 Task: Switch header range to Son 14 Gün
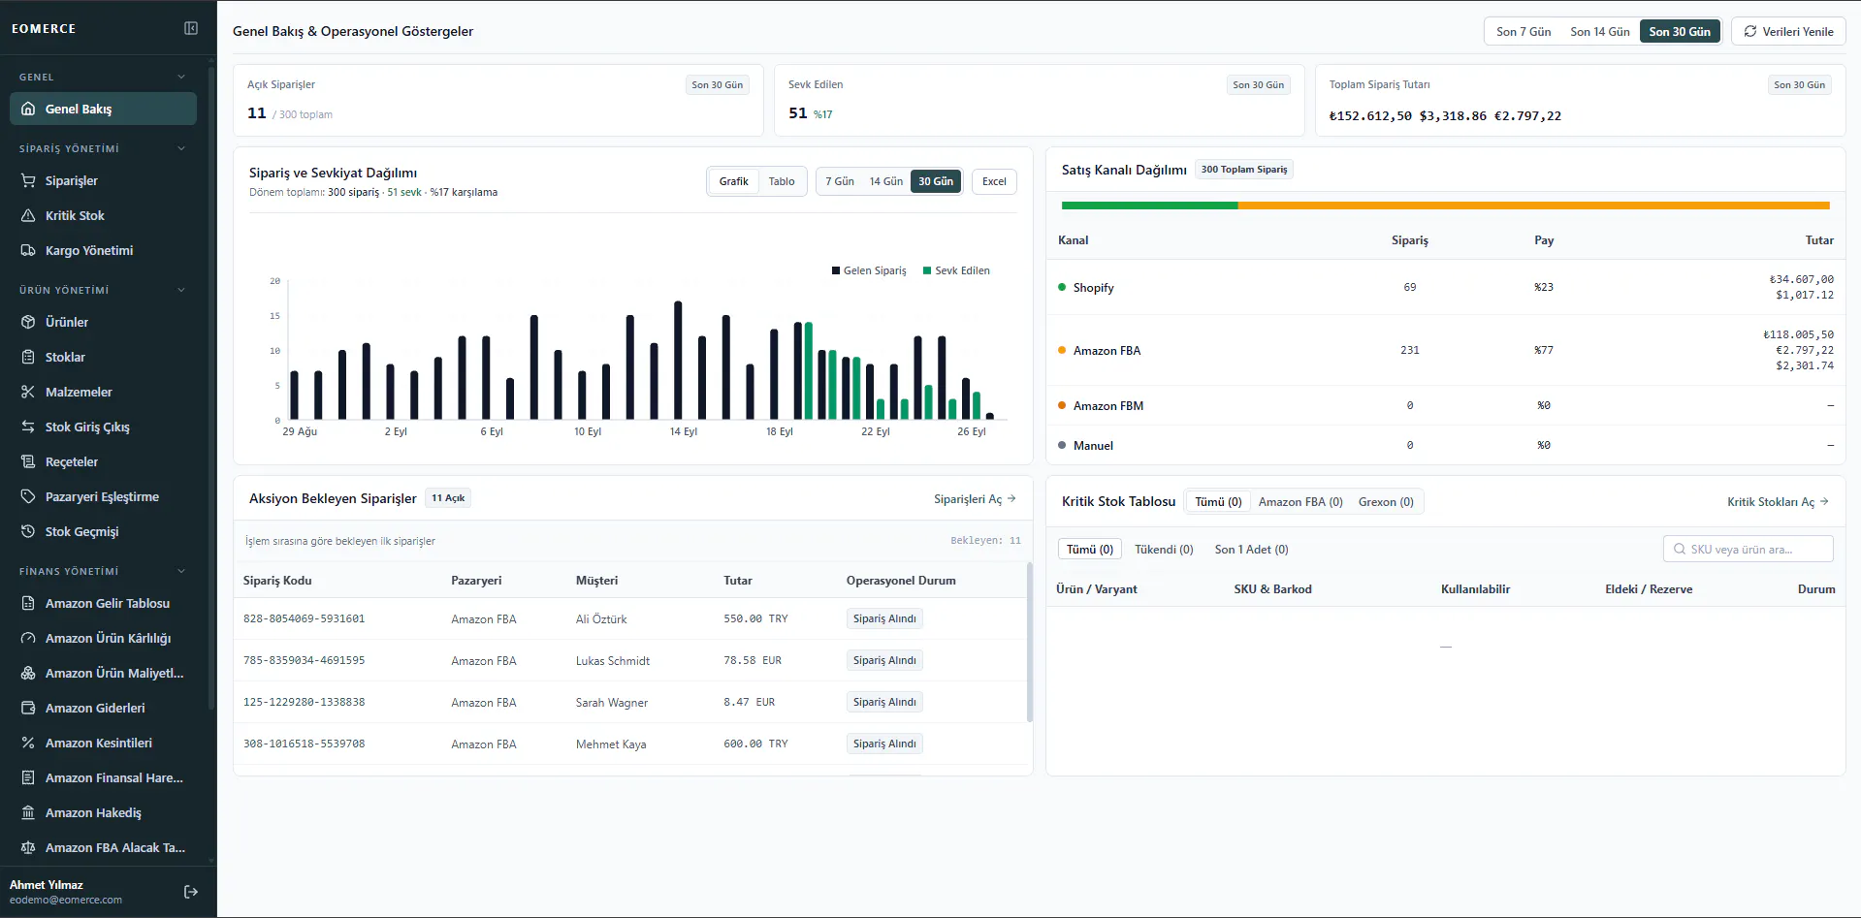click(1600, 31)
